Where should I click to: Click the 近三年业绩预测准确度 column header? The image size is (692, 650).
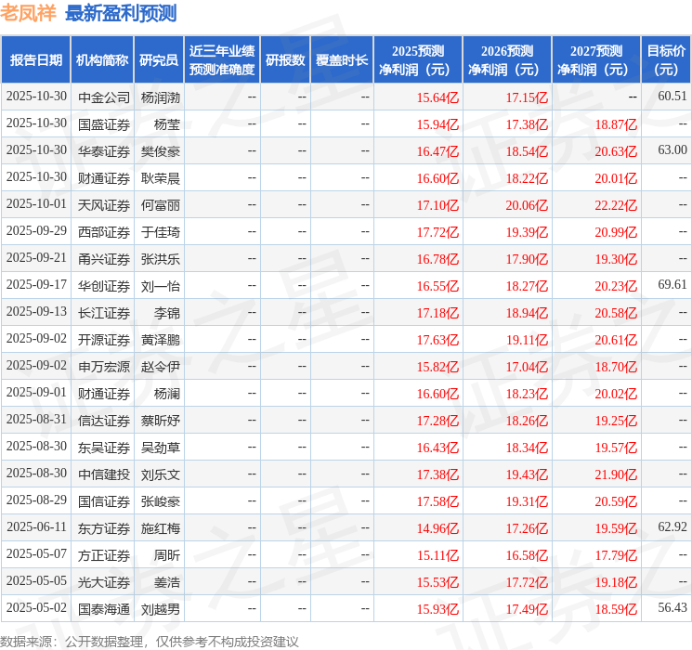pos(222,60)
